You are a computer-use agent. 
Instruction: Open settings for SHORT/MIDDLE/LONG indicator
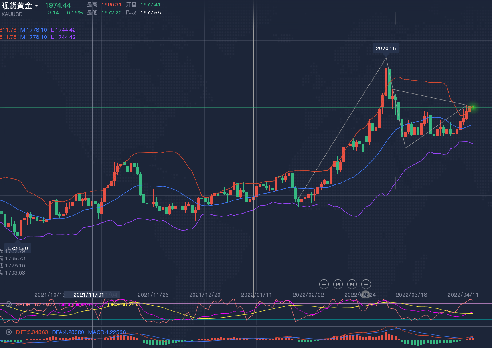click(9, 304)
